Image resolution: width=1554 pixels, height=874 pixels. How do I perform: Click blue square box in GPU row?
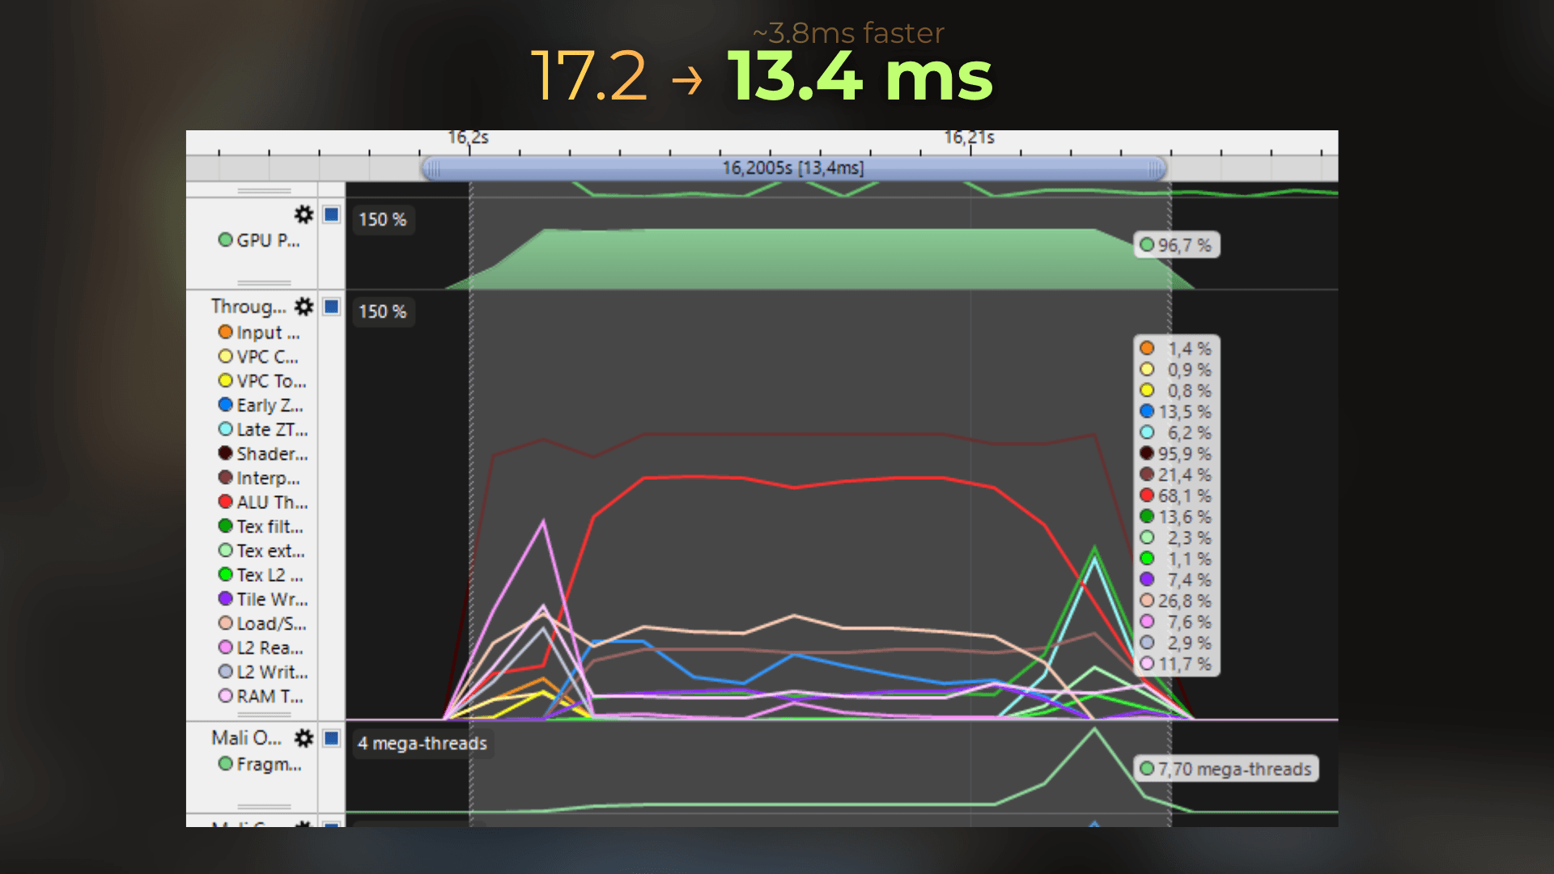331,214
